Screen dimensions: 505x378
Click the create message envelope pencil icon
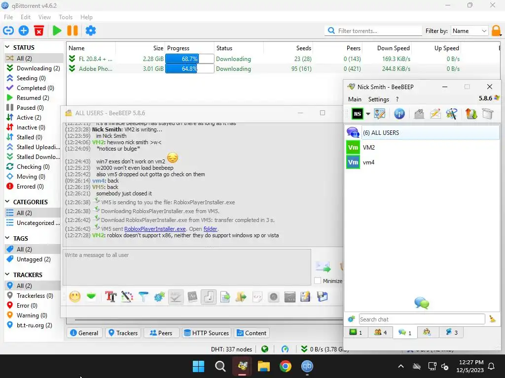pyautogui.click(x=435, y=114)
